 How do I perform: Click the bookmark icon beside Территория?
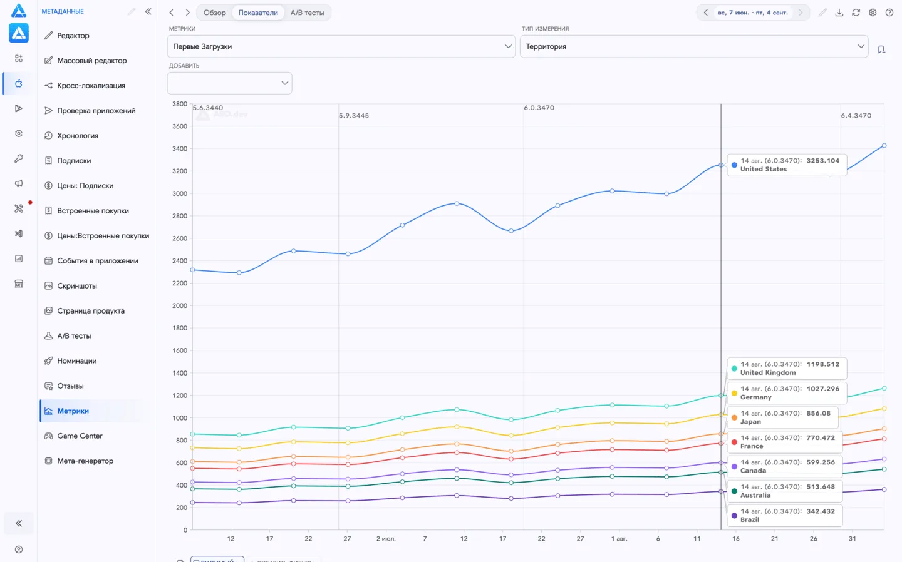[x=881, y=49]
